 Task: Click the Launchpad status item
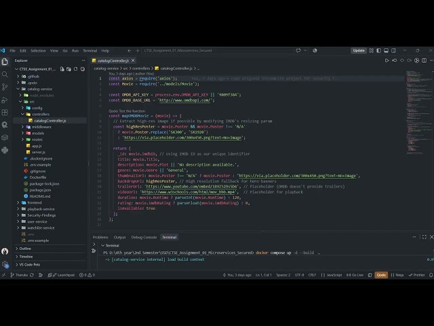pyautogui.click(x=63, y=275)
